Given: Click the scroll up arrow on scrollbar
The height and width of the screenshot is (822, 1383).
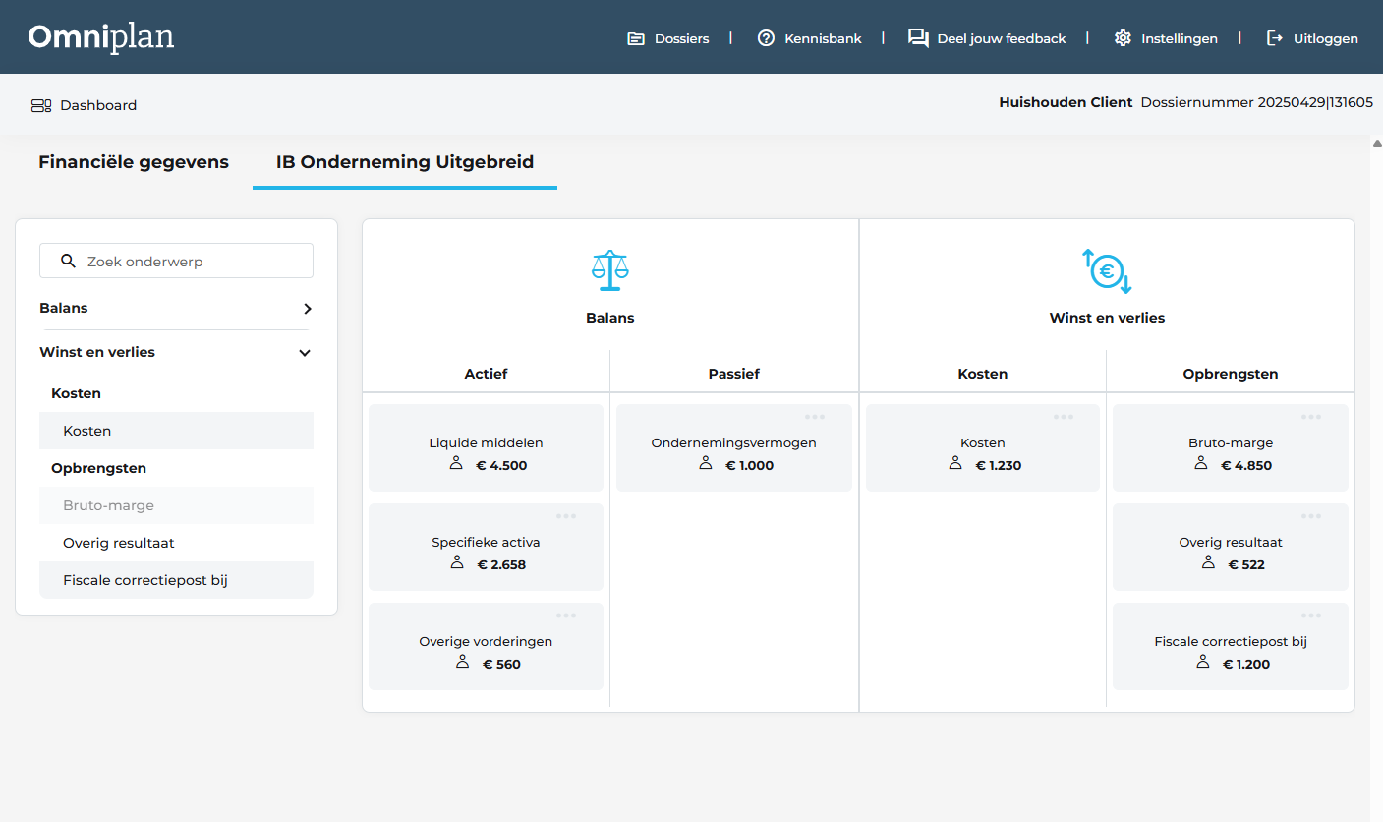Looking at the screenshot, I should click(x=1376, y=144).
